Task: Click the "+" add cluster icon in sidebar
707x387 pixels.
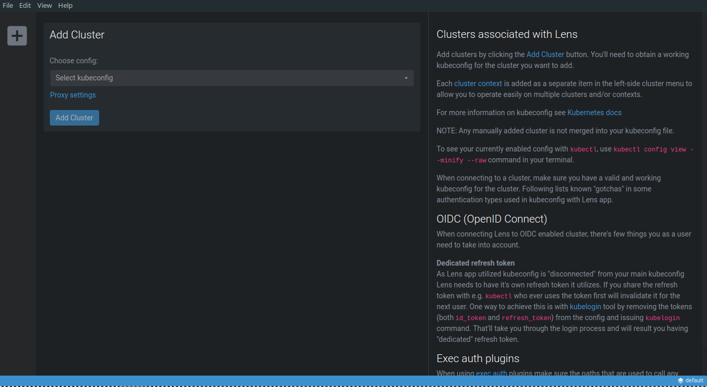Action: (x=17, y=35)
